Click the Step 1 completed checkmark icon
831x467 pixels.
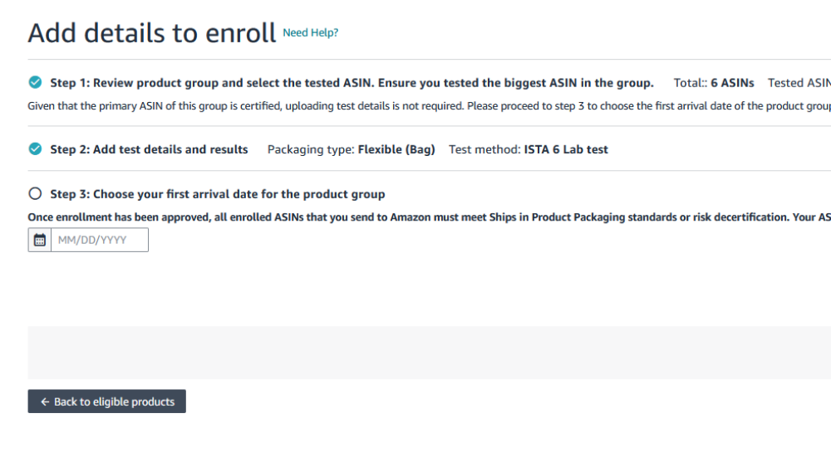click(x=35, y=82)
